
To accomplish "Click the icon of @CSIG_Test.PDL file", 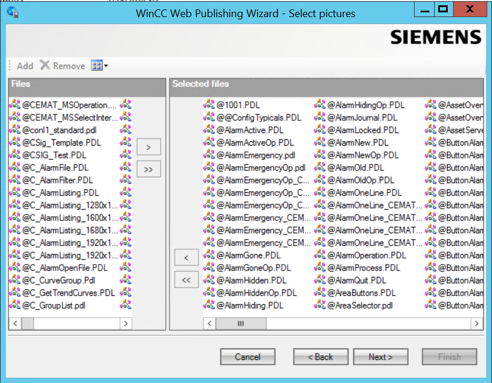I will [x=15, y=154].
